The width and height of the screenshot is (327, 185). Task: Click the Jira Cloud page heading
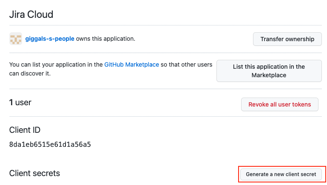(x=31, y=14)
